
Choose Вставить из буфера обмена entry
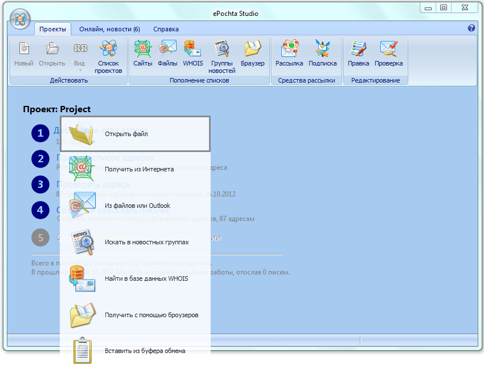135,351
